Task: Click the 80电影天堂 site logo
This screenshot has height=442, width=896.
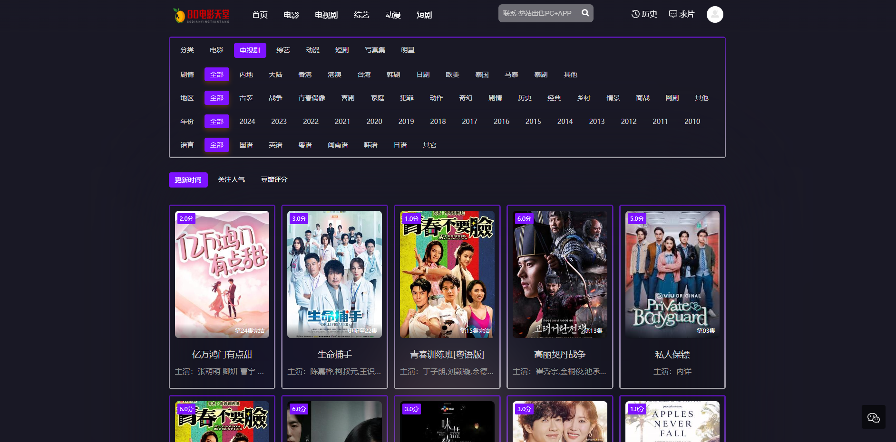Action: 201,15
